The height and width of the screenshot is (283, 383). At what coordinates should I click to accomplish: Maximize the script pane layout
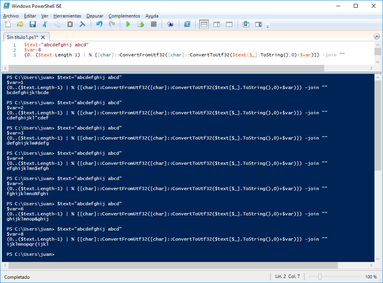(229, 24)
